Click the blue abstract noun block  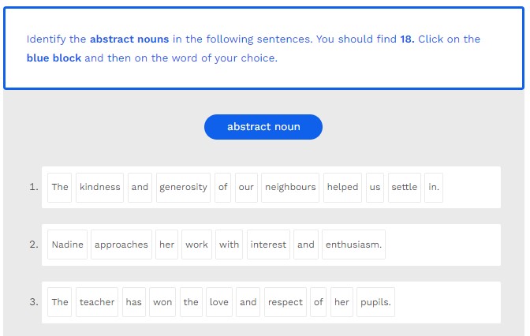263,127
